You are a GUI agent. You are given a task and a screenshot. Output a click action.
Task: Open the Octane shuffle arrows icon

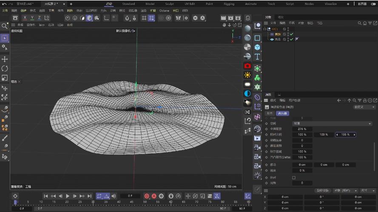tap(247, 112)
